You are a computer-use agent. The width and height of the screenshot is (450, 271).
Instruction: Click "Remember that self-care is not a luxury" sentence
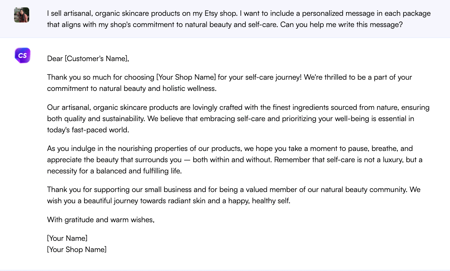click(338, 160)
